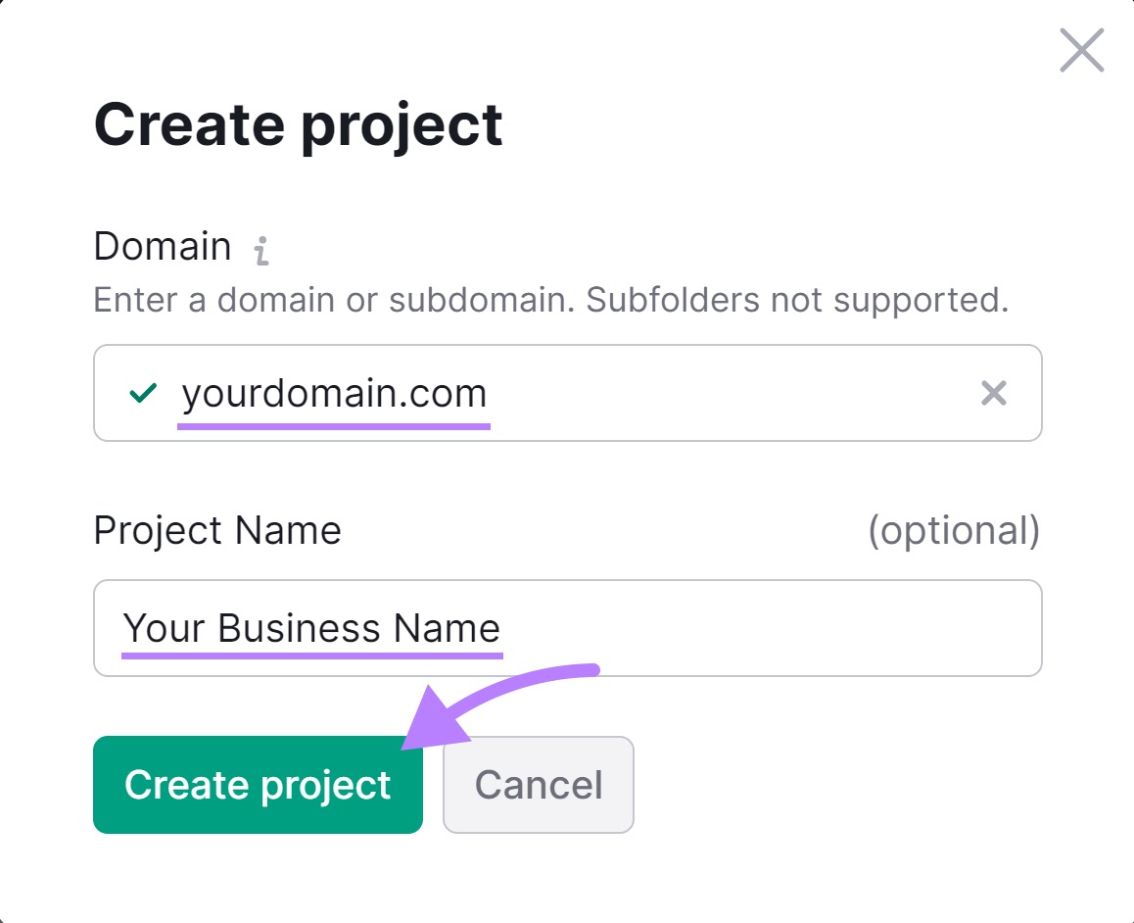Click the clear icon in yourdomain.com field

coord(994,393)
